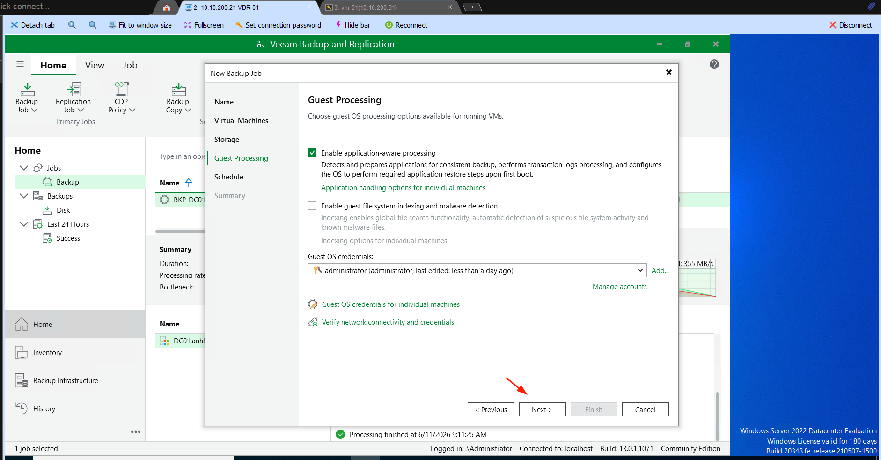Open the Replication Job ribbon icon
This screenshot has width=881, height=460.
coord(74,89)
